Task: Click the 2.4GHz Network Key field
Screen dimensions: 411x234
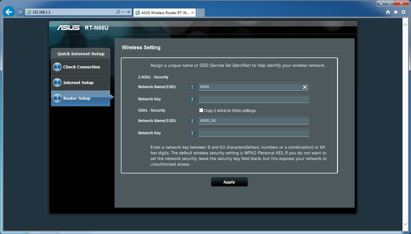Action: [x=254, y=99]
